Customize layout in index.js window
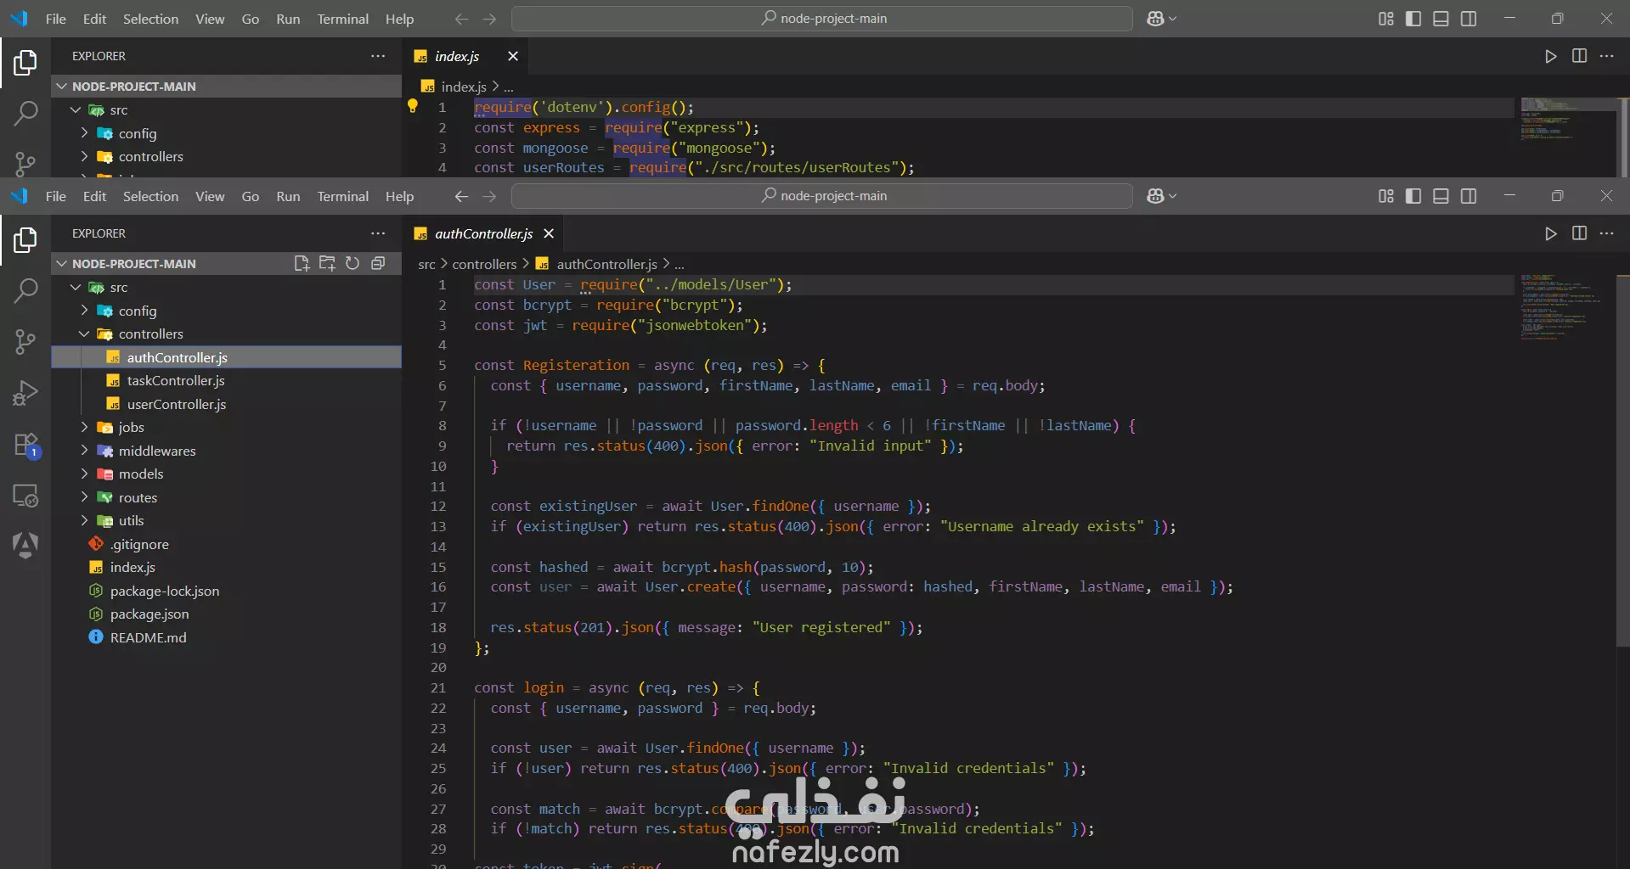The width and height of the screenshot is (1630, 869). click(x=1386, y=19)
